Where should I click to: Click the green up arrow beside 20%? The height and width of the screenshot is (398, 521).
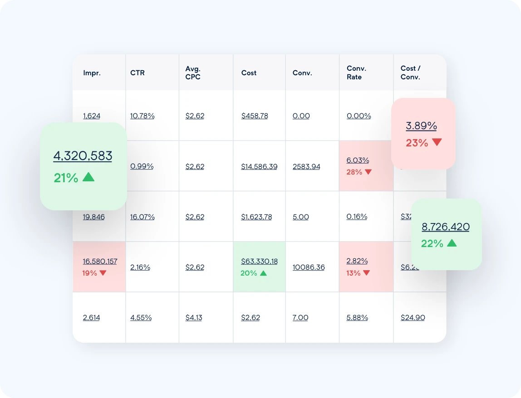click(x=264, y=273)
